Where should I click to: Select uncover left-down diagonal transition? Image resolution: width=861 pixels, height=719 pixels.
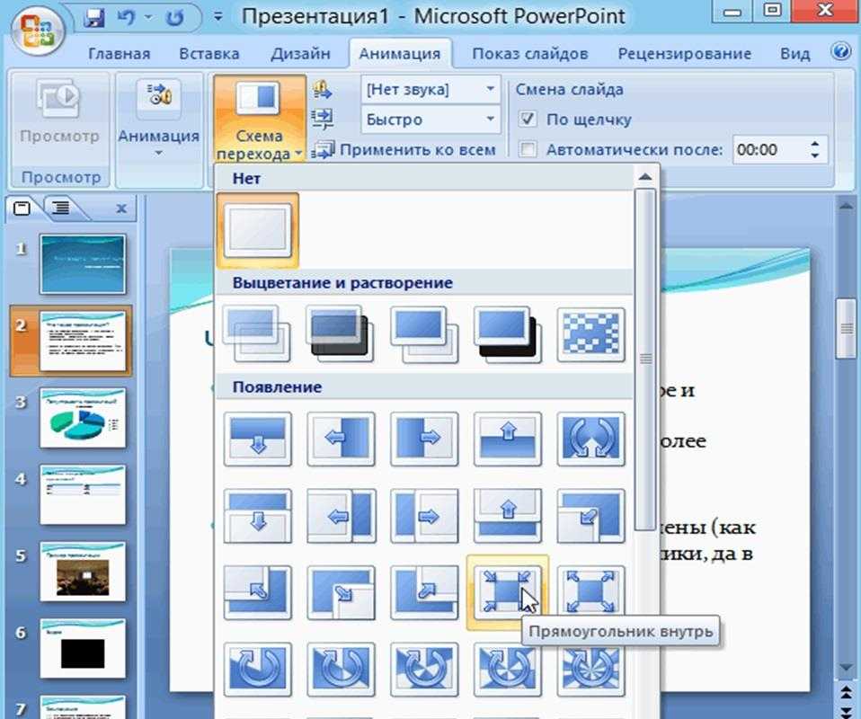[x=590, y=516]
